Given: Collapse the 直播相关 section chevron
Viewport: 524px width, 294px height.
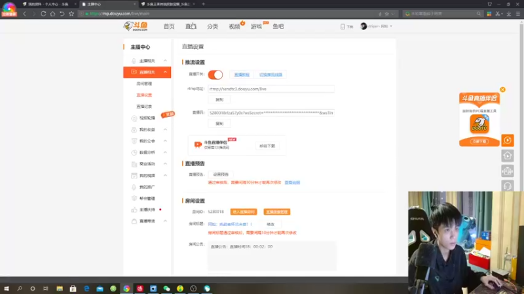Looking at the screenshot, I should coord(165,72).
